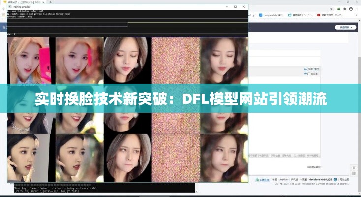Click the browser back arrow

click(x=4, y=9)
